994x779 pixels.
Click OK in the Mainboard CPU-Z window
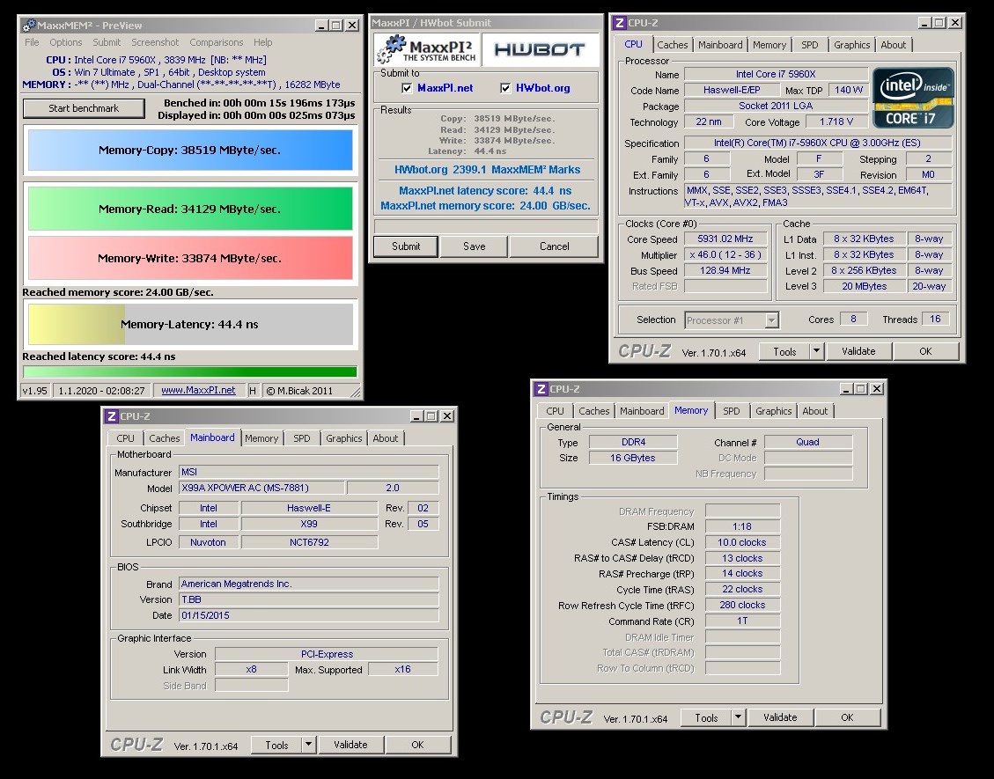coord(417,745)
